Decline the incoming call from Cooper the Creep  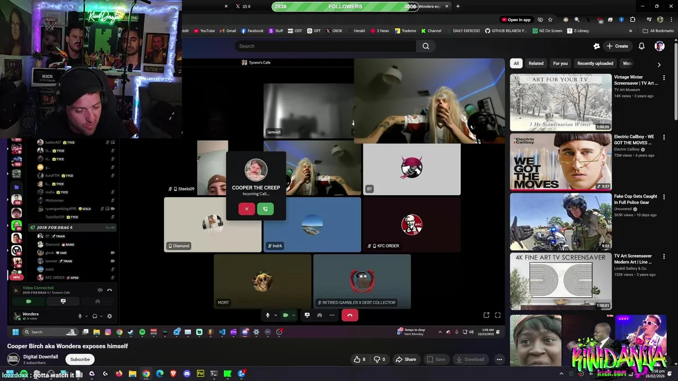point(246,209)
